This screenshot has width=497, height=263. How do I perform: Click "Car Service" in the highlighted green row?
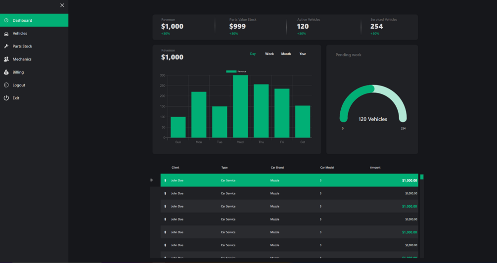(228, 180)
